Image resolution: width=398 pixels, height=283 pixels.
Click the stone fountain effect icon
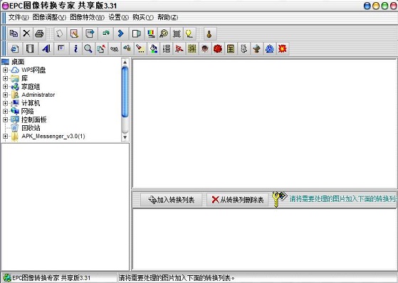pyautogui.click(x=256, y=48)
